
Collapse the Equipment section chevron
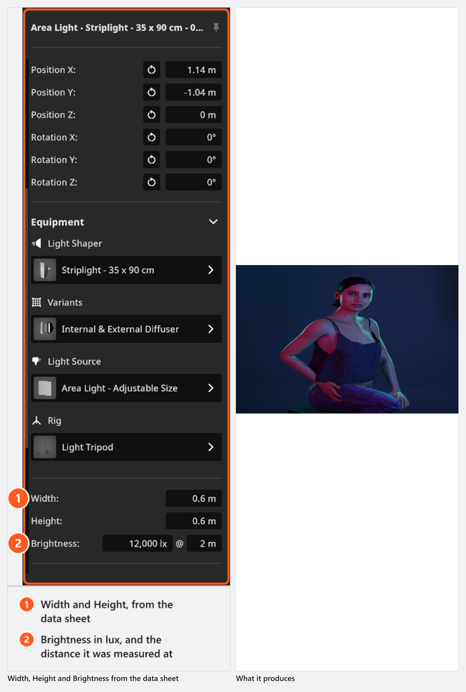(x=213, y=222)
